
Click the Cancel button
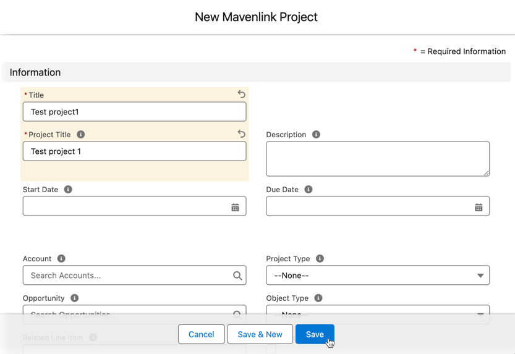pos(202,334)
